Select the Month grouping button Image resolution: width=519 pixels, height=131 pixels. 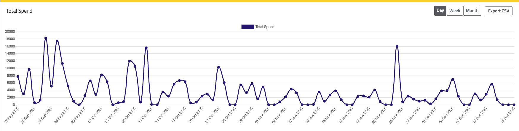pos(472,11)
